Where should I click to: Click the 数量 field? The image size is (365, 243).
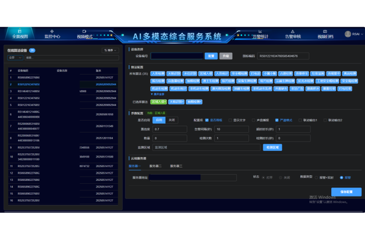[x=170, y=139]
